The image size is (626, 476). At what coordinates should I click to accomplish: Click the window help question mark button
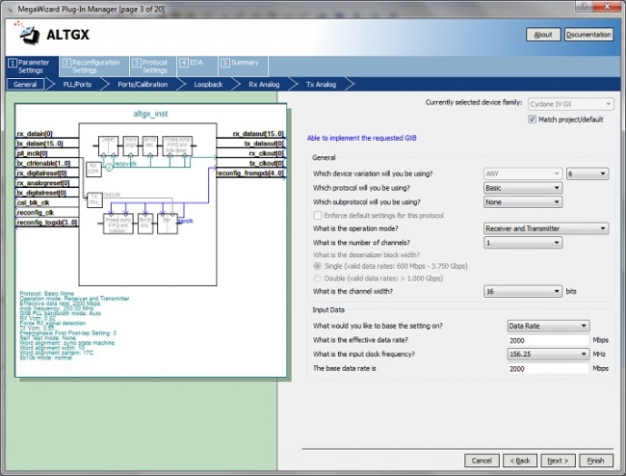pyautogui.click(x=584, y=7)
